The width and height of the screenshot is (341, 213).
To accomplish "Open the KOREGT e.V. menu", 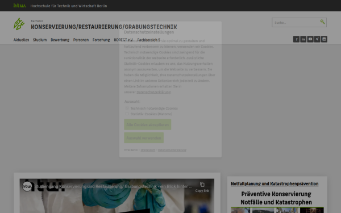I will coord(123,40).
